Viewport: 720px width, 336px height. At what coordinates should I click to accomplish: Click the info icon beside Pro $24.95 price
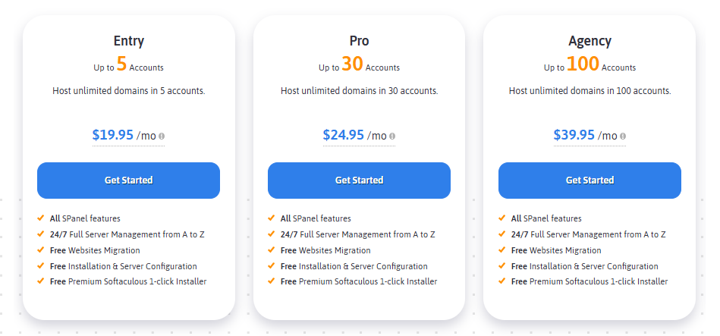(x=392, y=137)
